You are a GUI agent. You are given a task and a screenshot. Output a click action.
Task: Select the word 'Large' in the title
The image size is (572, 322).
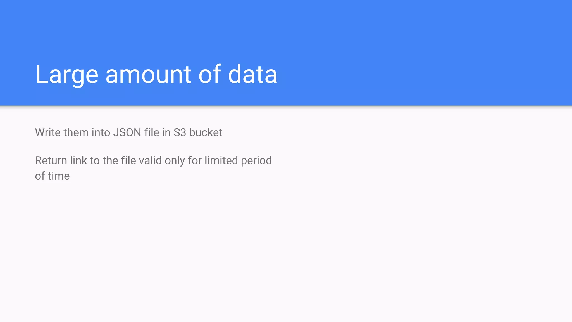66,74
